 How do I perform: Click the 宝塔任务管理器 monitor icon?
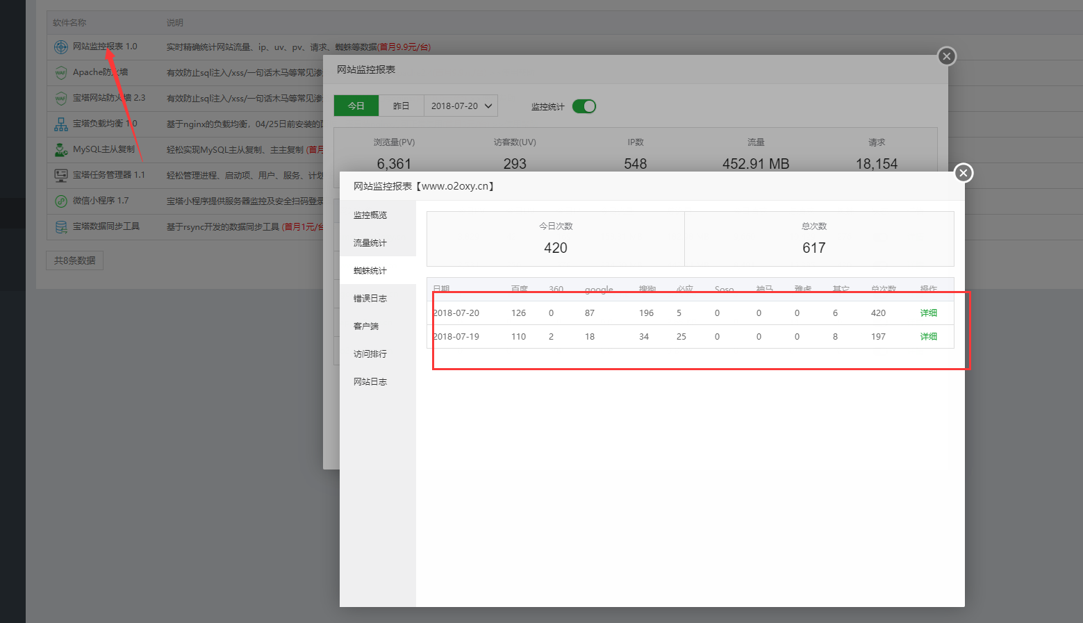(x=61, y=175)
